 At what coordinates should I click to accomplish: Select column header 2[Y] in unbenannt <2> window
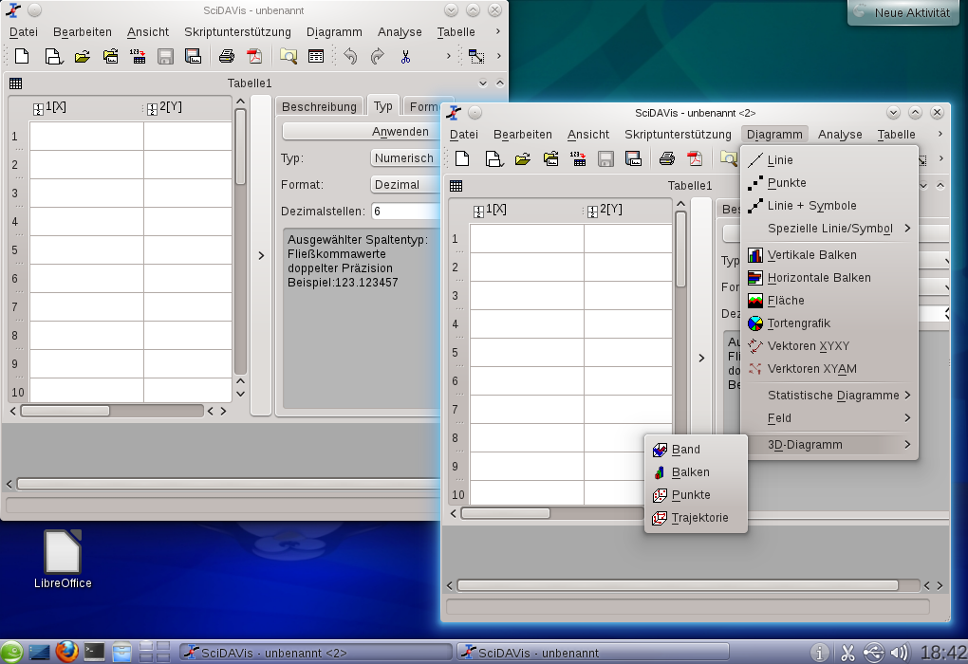[628, 211]
